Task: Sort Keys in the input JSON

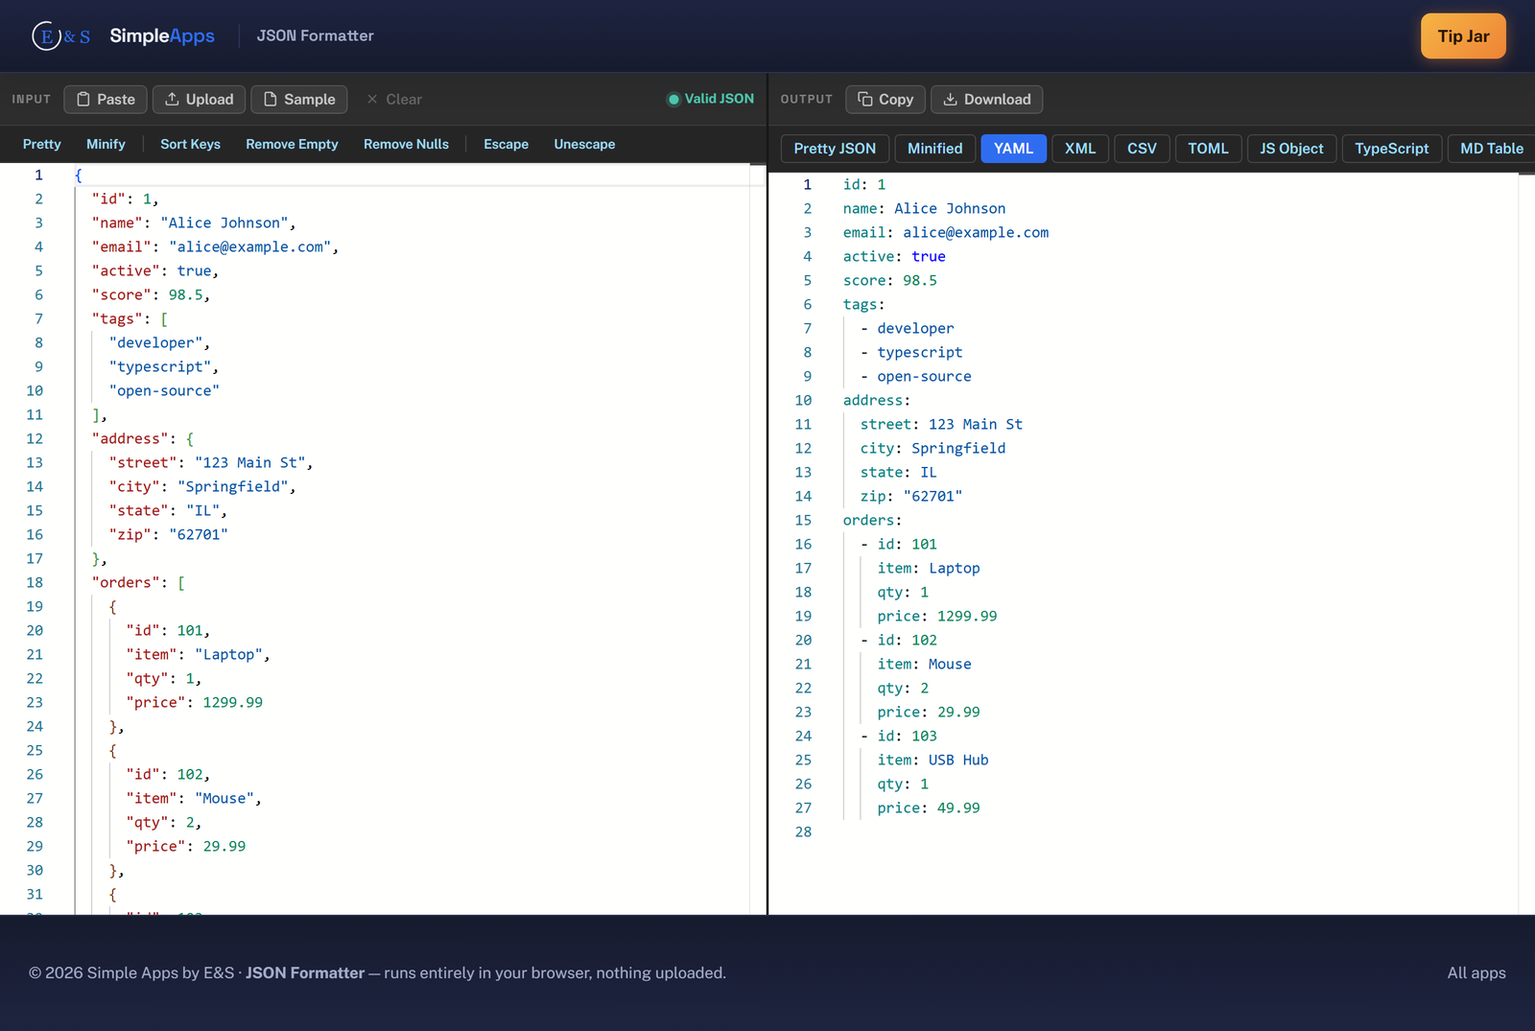Action: coord(190,144)
